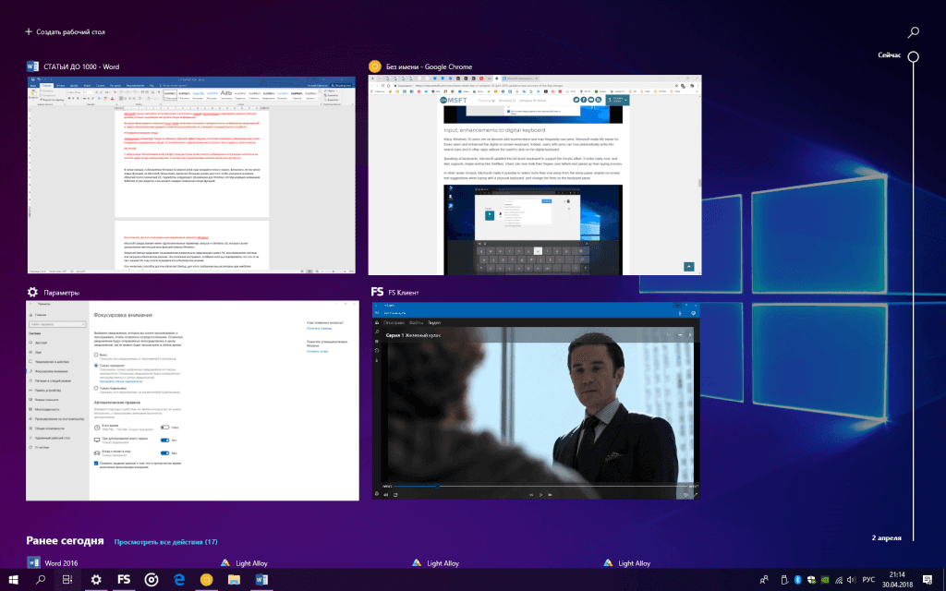The height and width of the screenshot is (591, 946).
Task: Click the People icon in system tray
Action: coord(764,579)
